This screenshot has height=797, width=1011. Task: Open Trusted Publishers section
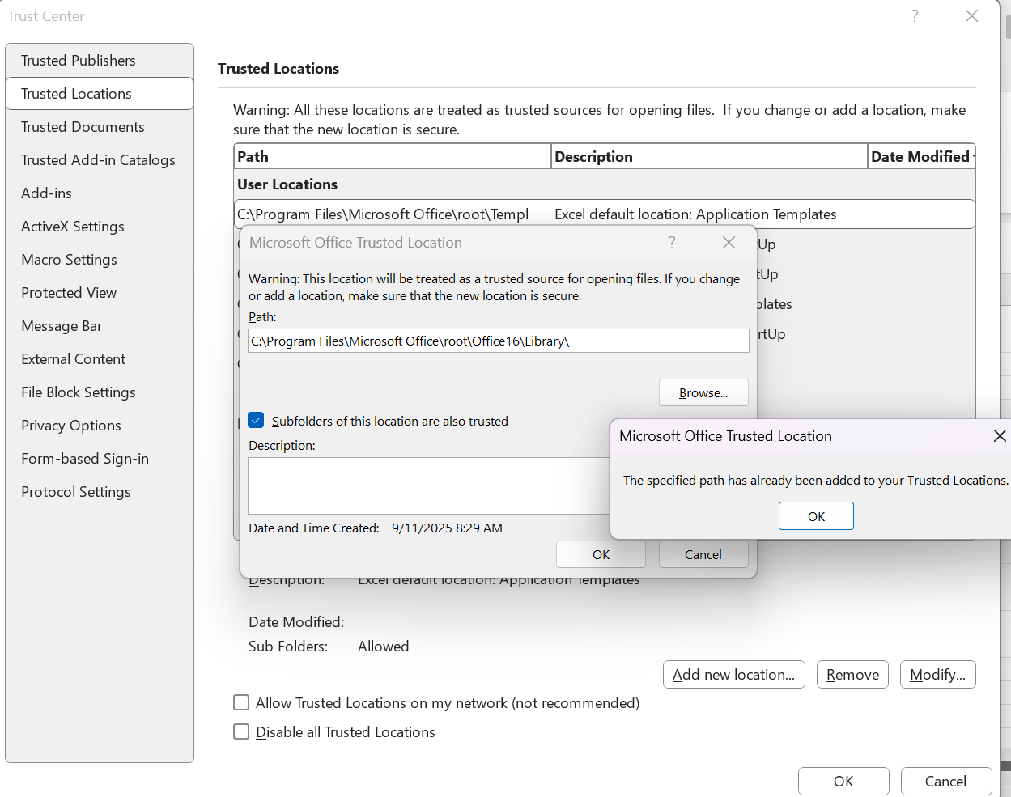pyautogui.click(x=99, y=61)
